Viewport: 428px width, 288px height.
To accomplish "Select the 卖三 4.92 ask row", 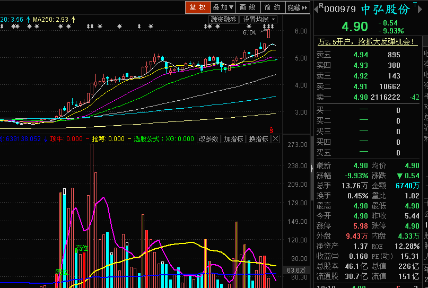I will [x=368, y=76].
